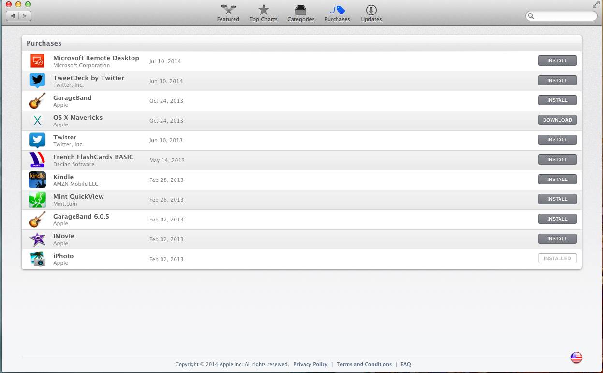
Task: Click the GarageBand 6.0.5 guitar icon
Action: tap(37, 219)
